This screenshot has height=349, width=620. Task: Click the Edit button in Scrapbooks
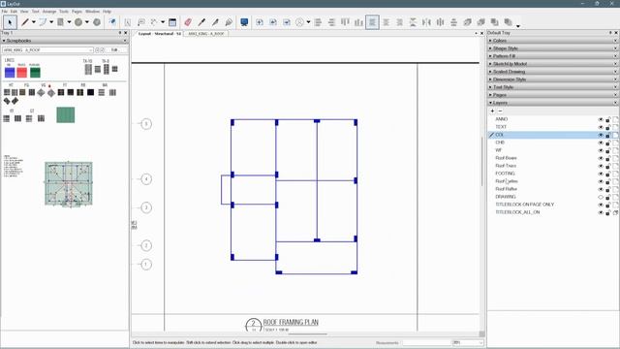(114, 50)
